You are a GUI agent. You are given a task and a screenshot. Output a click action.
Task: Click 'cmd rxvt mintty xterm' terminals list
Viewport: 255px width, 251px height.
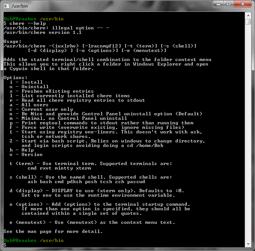click(x=60, y=168)
